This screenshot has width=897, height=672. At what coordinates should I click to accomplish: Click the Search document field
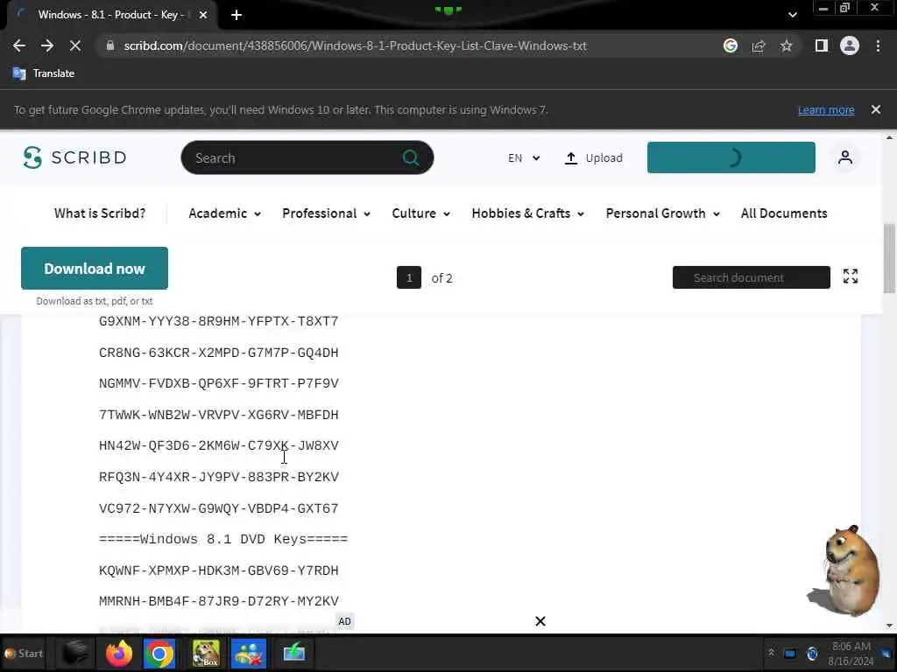point(751,277)
